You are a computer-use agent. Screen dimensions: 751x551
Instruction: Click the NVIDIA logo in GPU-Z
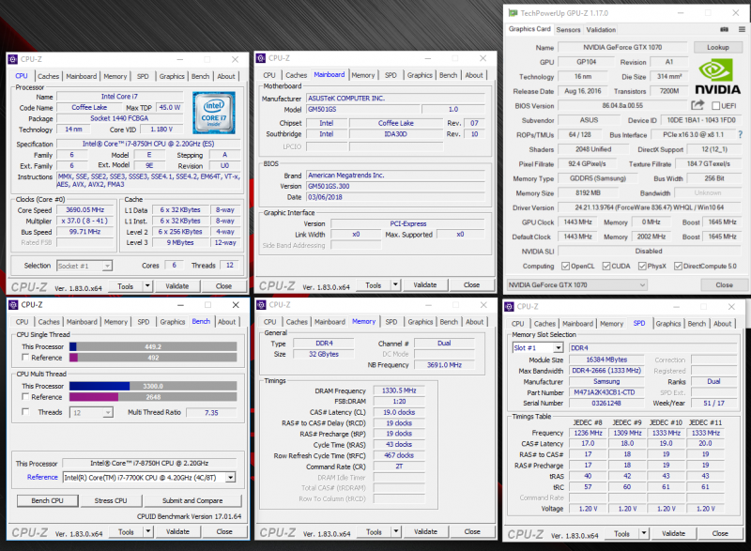pyautogui.click(x=717, y=77)
